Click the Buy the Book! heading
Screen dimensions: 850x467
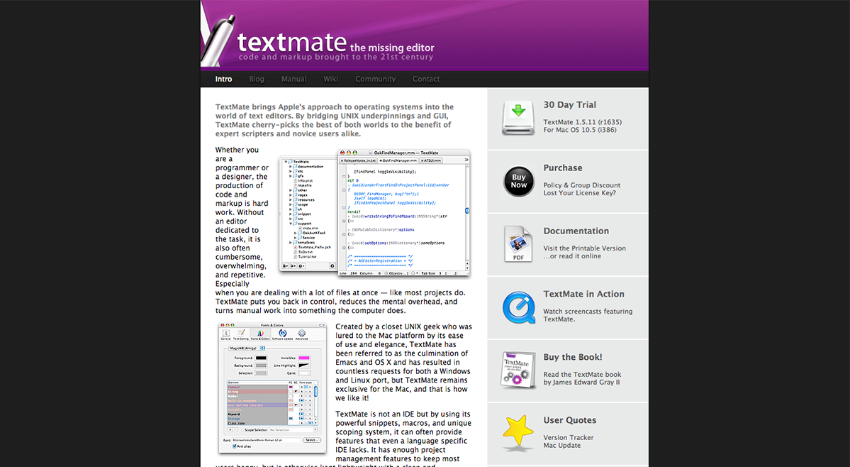coord(572,357)
